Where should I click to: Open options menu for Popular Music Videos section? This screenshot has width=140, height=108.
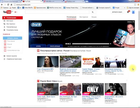[x=127, y=80]
